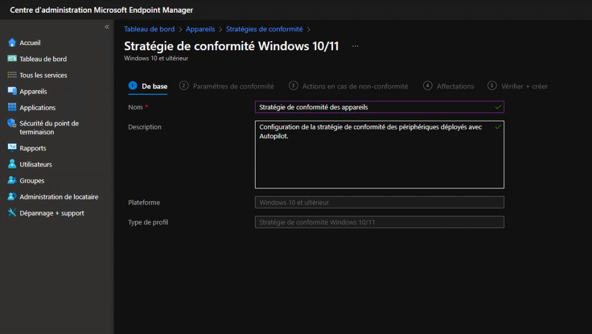The width and height of the screenshot is (592, 334).
Task: Click the Tous les services list icon
Action: (x=12, y=75)
